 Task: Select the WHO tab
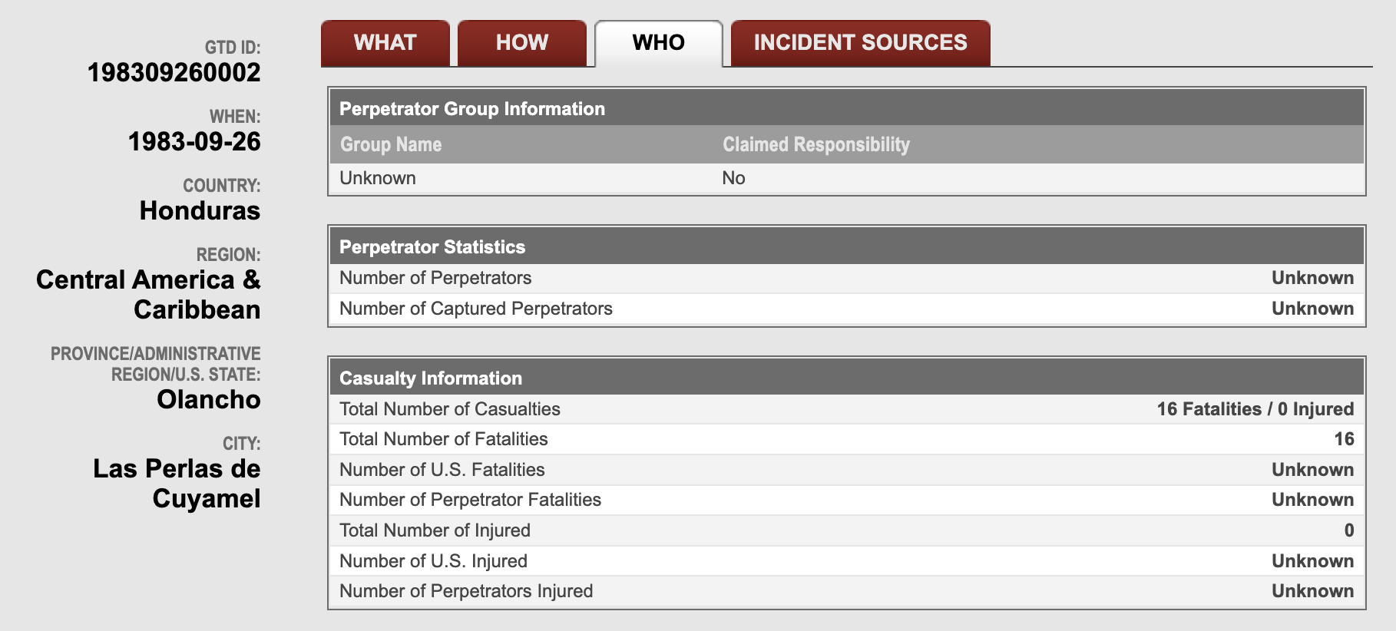pos(659,43)
